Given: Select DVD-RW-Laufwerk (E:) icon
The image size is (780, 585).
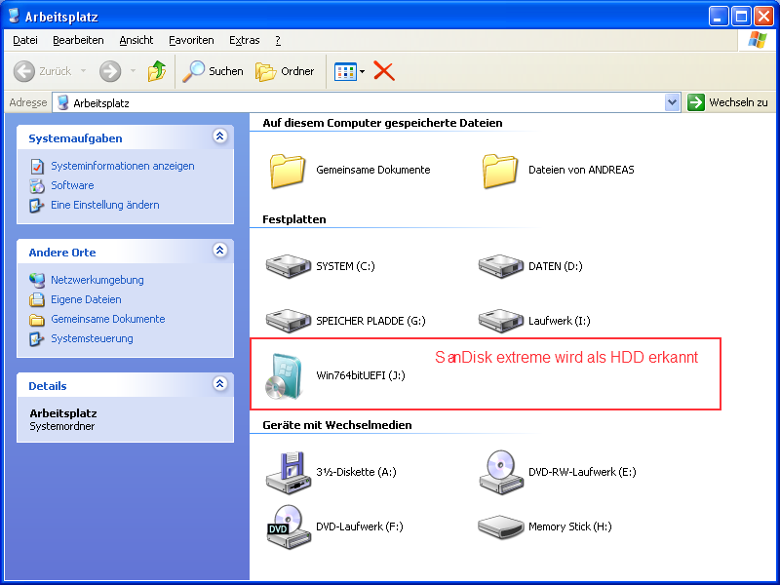Looking at the screenshot, I should 500,473.
